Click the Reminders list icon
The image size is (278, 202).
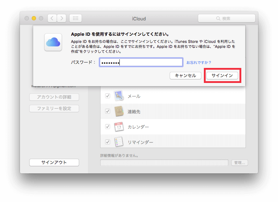(119, 142)
